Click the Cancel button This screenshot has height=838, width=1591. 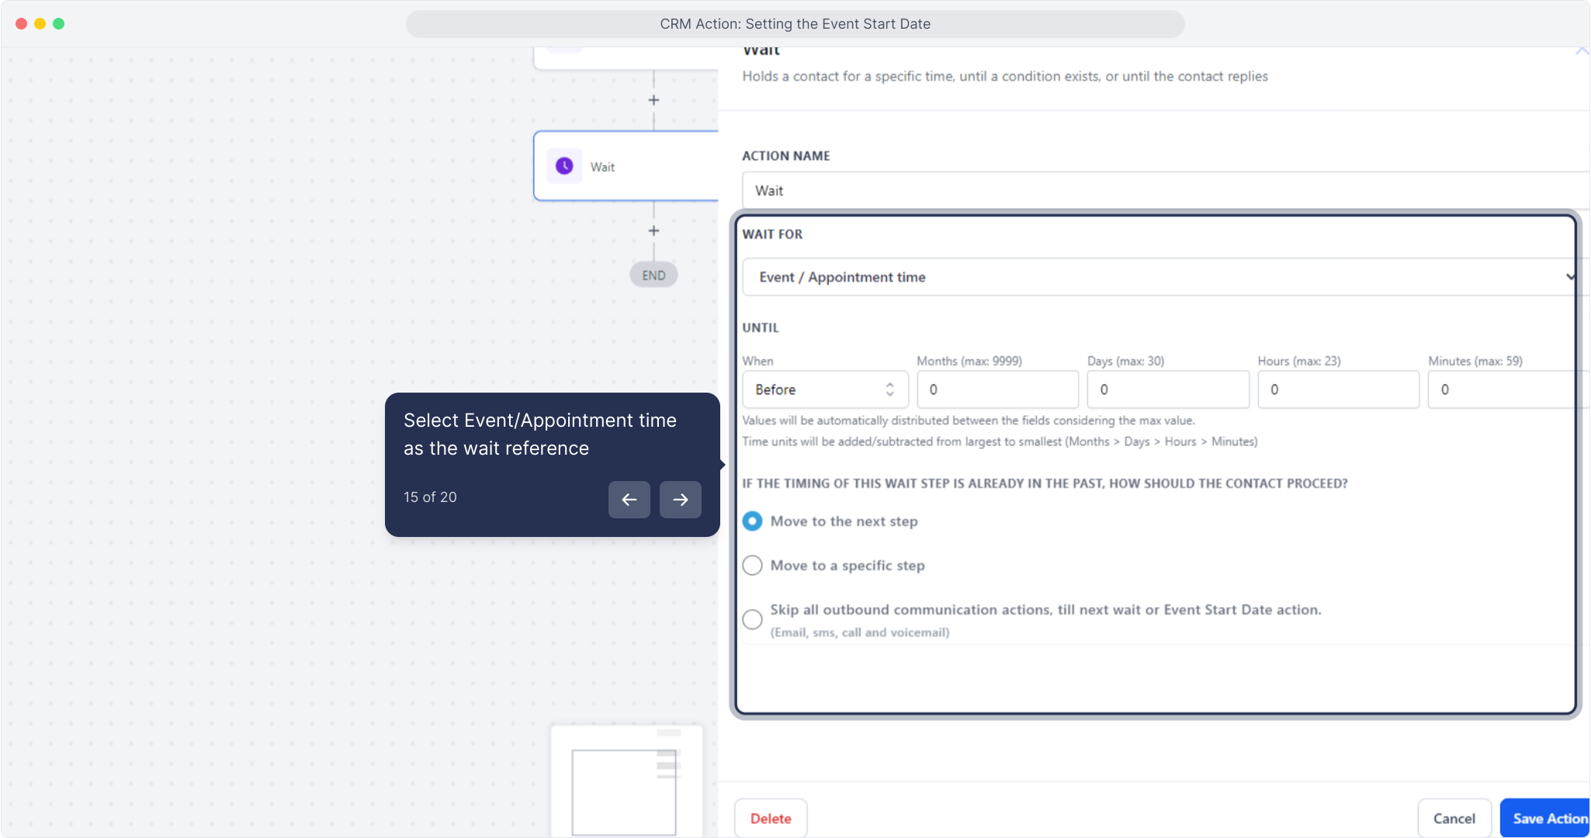[1454, 819]
